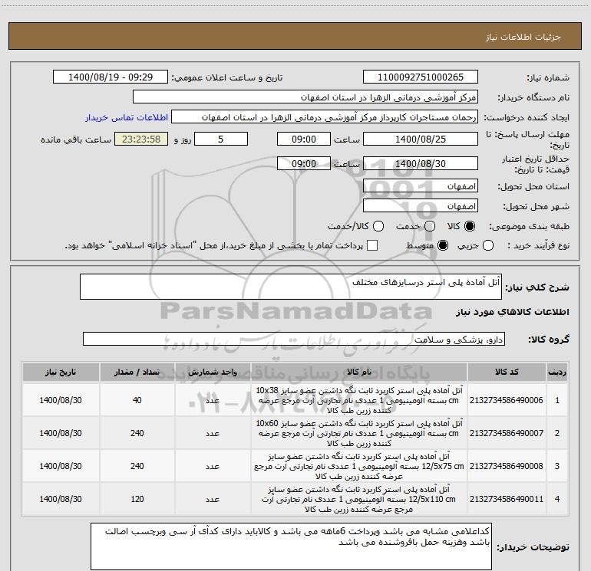Click need date 1400/08/30 in row 4
Image resolution: width=591 pixels, height=571 pixels.
[x=61, y=499]
